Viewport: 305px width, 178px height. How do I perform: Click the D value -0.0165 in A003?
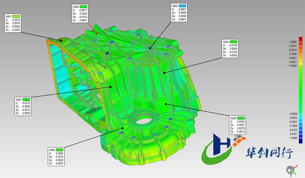[233, 45]
